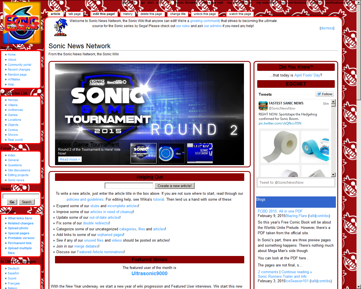The image size is (361, 289).
Task: Switch to Deutsch language
Action: click(x=14, y=269)
